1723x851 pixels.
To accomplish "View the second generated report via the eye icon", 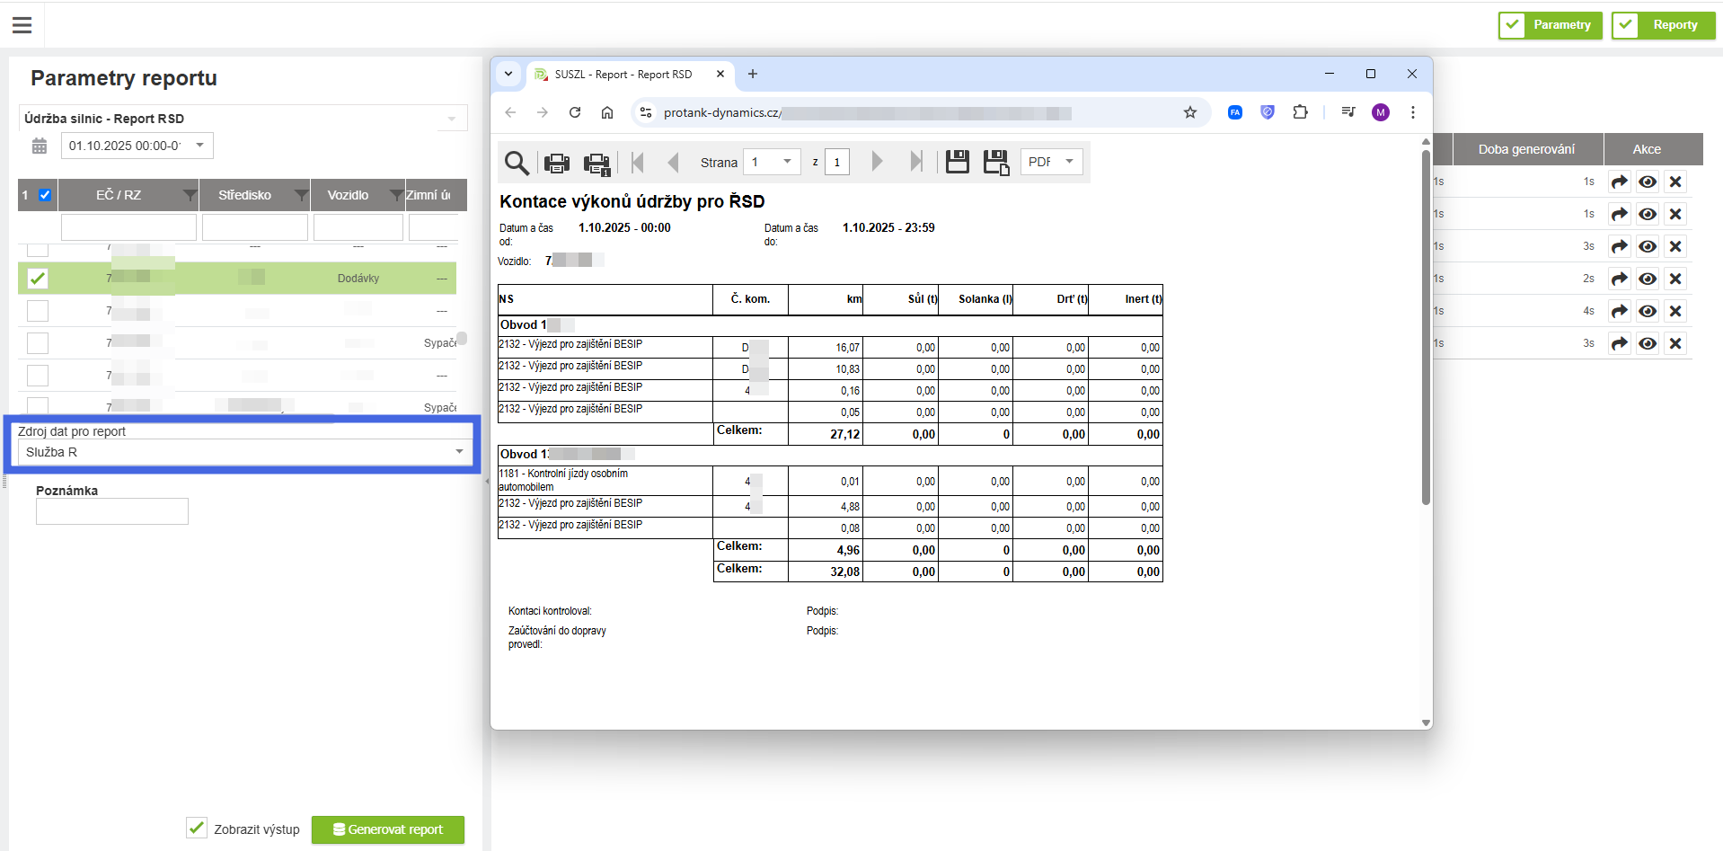I will (x=1648, y=214).
